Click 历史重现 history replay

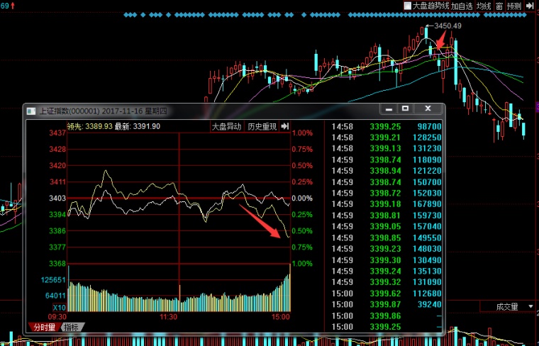coord(262,126)
